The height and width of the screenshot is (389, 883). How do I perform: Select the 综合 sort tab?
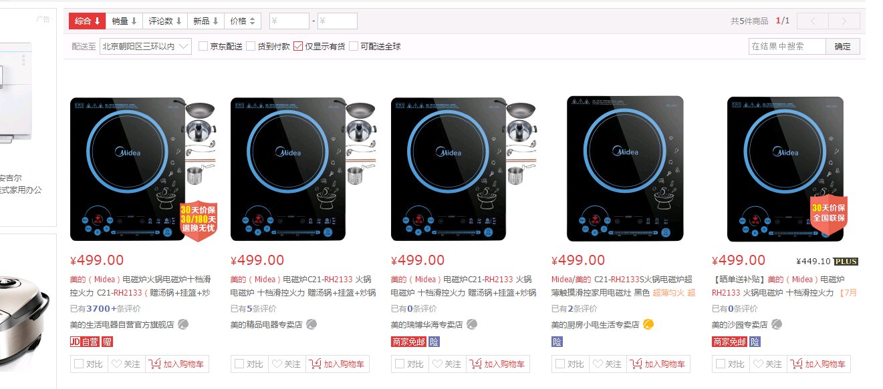88,21
